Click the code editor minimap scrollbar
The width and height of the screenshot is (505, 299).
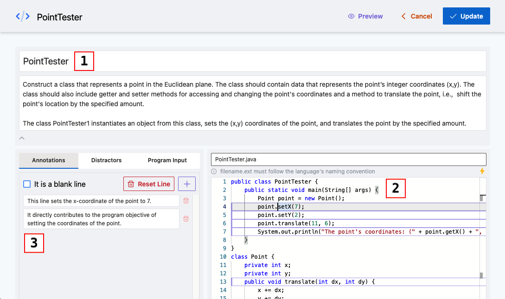[x=483, y=238]
